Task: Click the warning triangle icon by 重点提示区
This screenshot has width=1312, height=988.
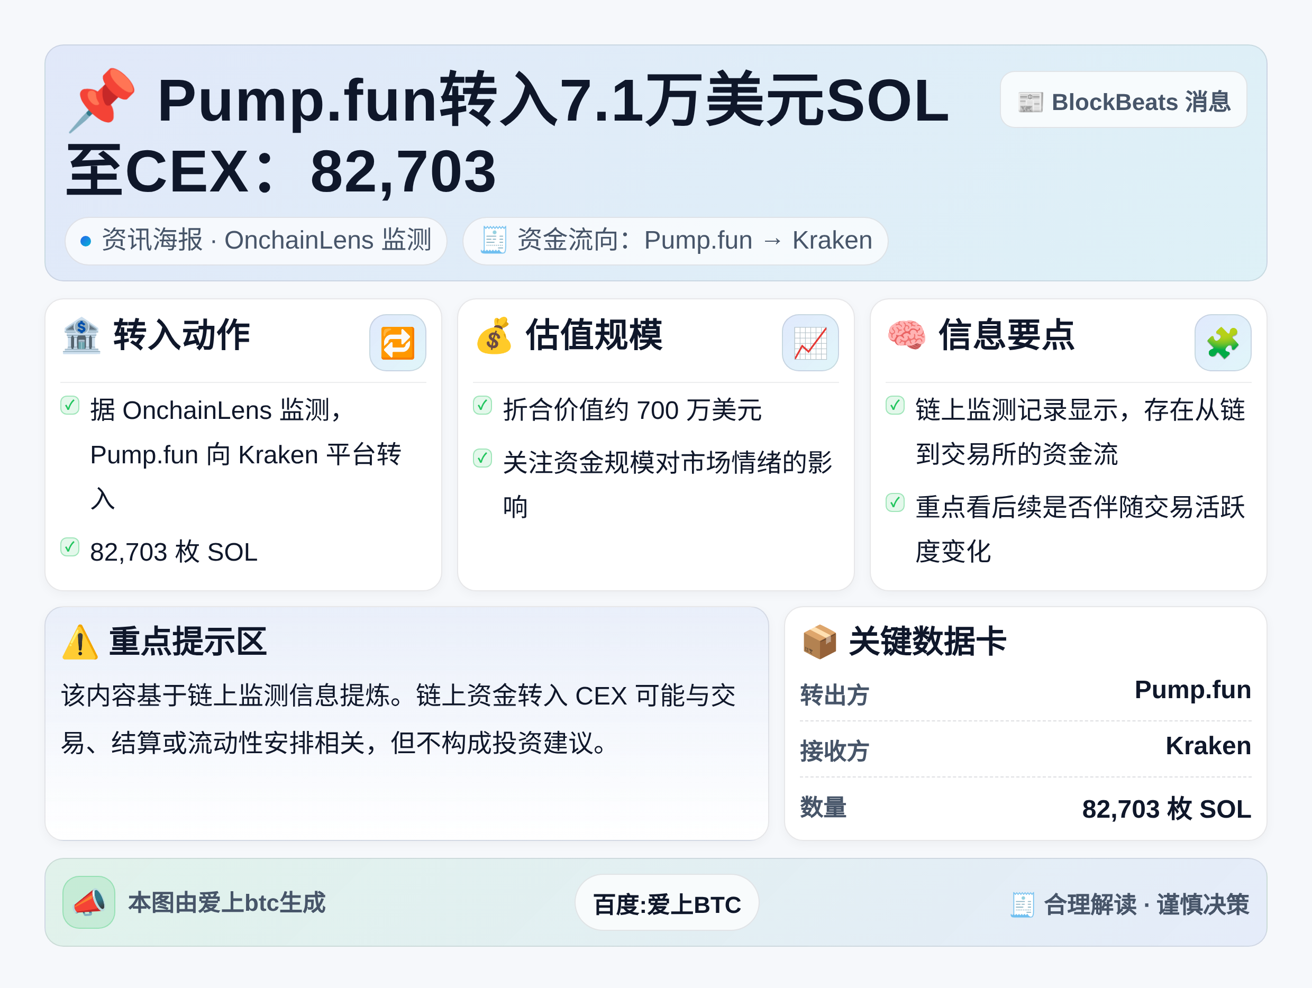Action: (80, 642)
